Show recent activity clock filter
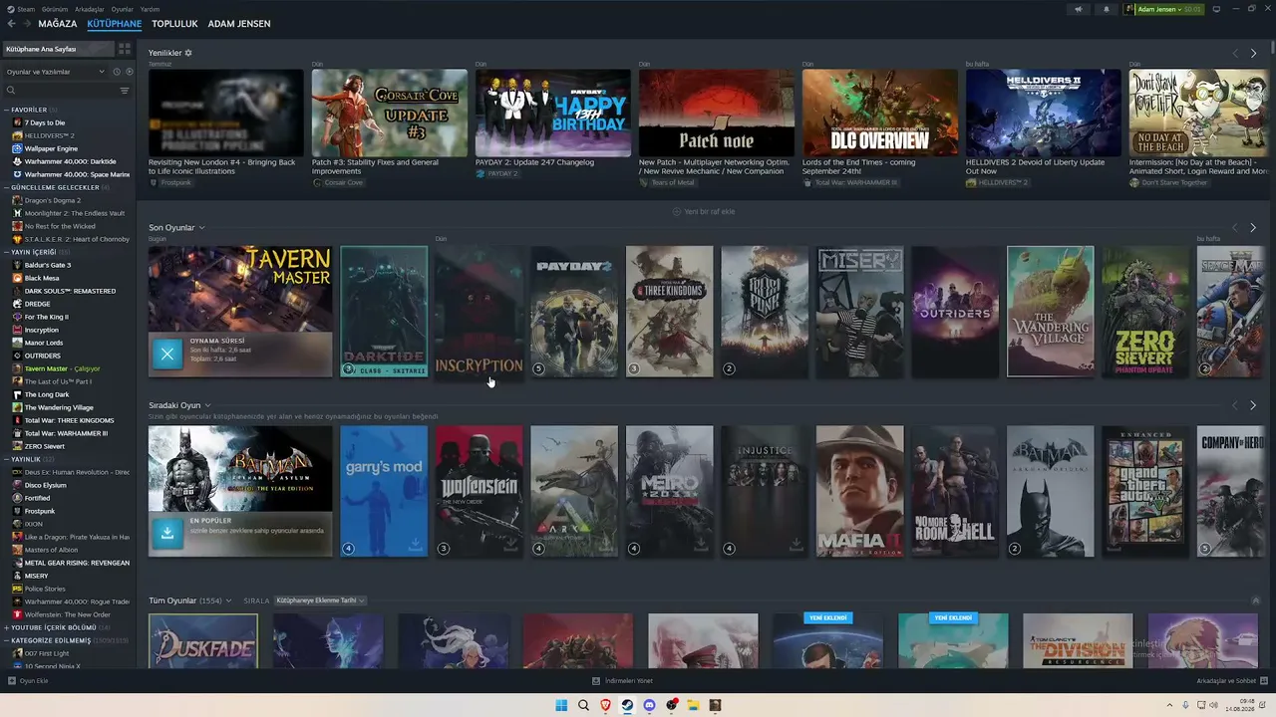1276x717 pixels. pyautogui.click(x=117, y=72)
